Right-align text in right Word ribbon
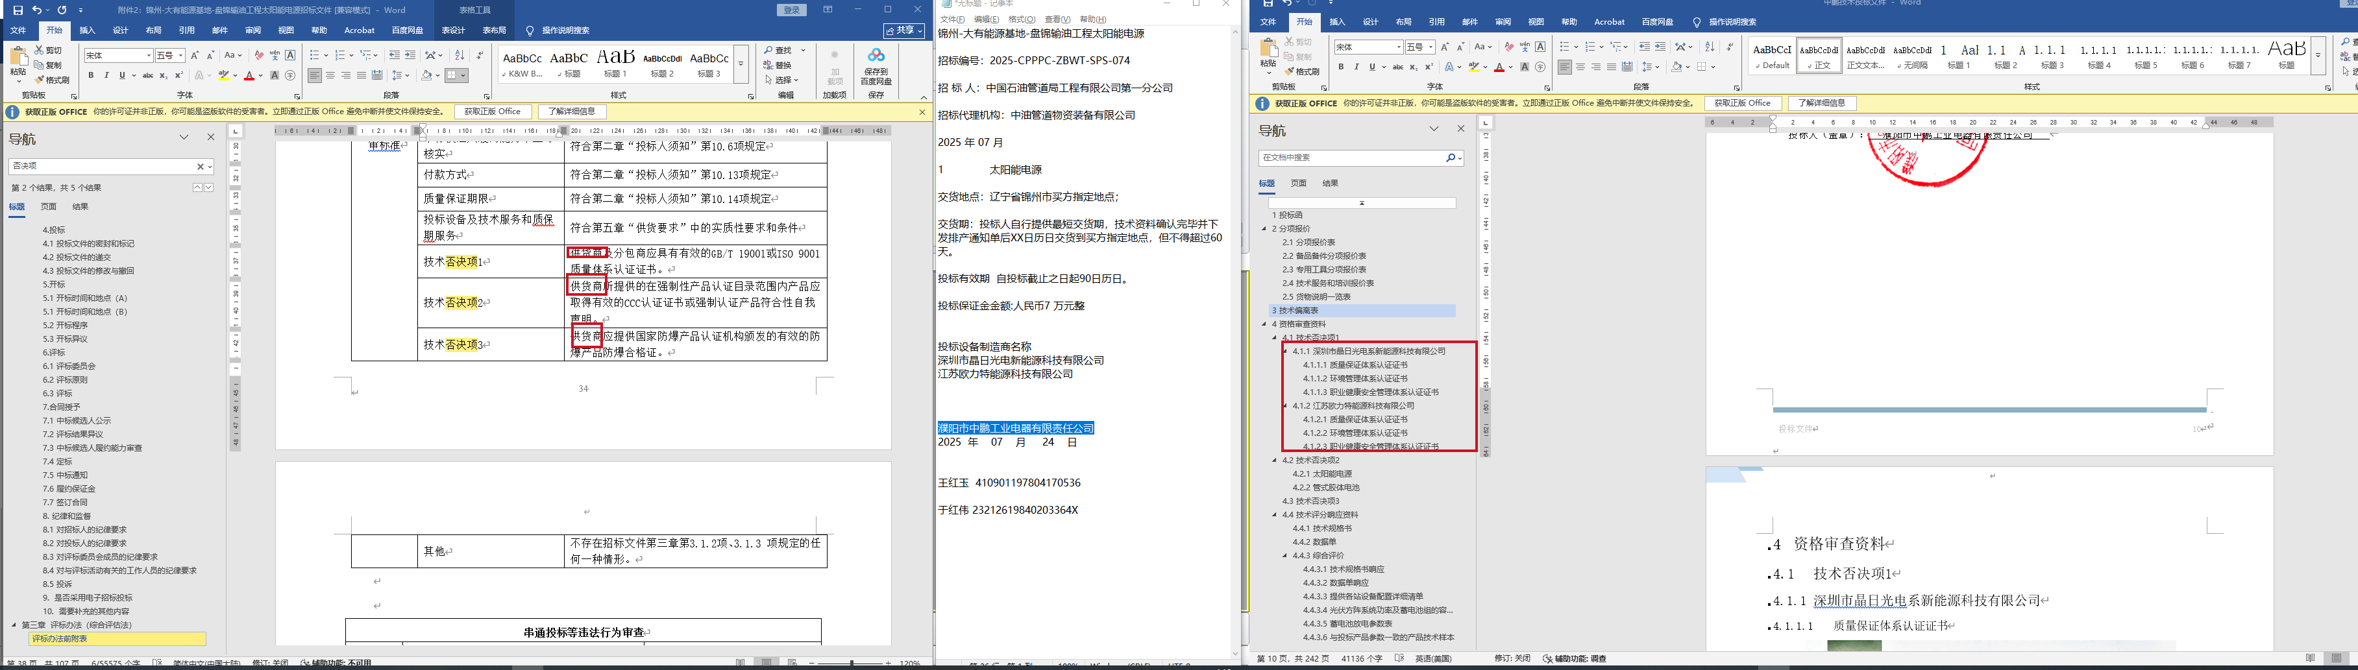Viewport: 2358px width, 670px height. [x=1595, y=67]
